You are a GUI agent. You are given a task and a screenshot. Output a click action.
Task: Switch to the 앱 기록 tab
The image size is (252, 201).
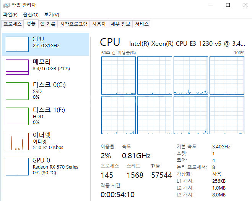click(x=48, y=24)
